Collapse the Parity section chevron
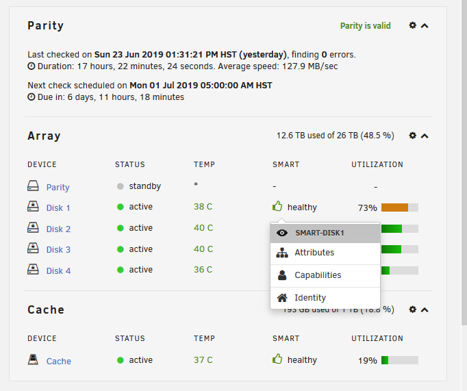 click(x=425, y=26)
